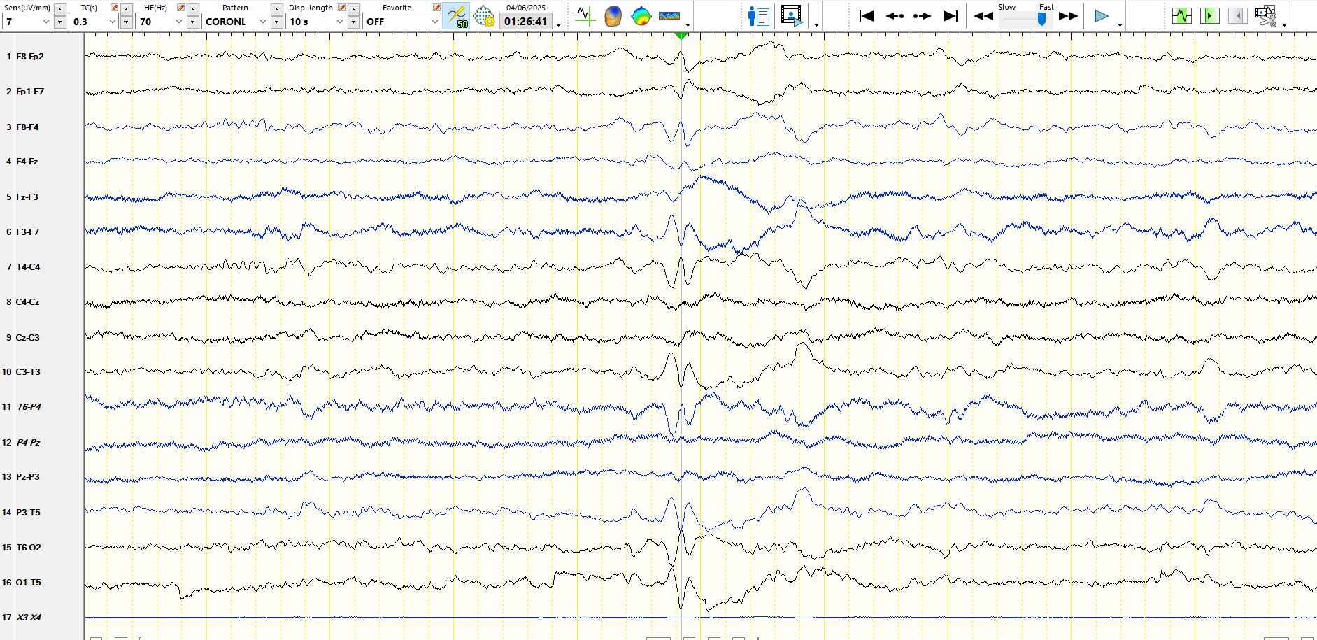
Task: Open the Sens(uV/mm) dropdown showing 7
Action: tap(27, 22)
